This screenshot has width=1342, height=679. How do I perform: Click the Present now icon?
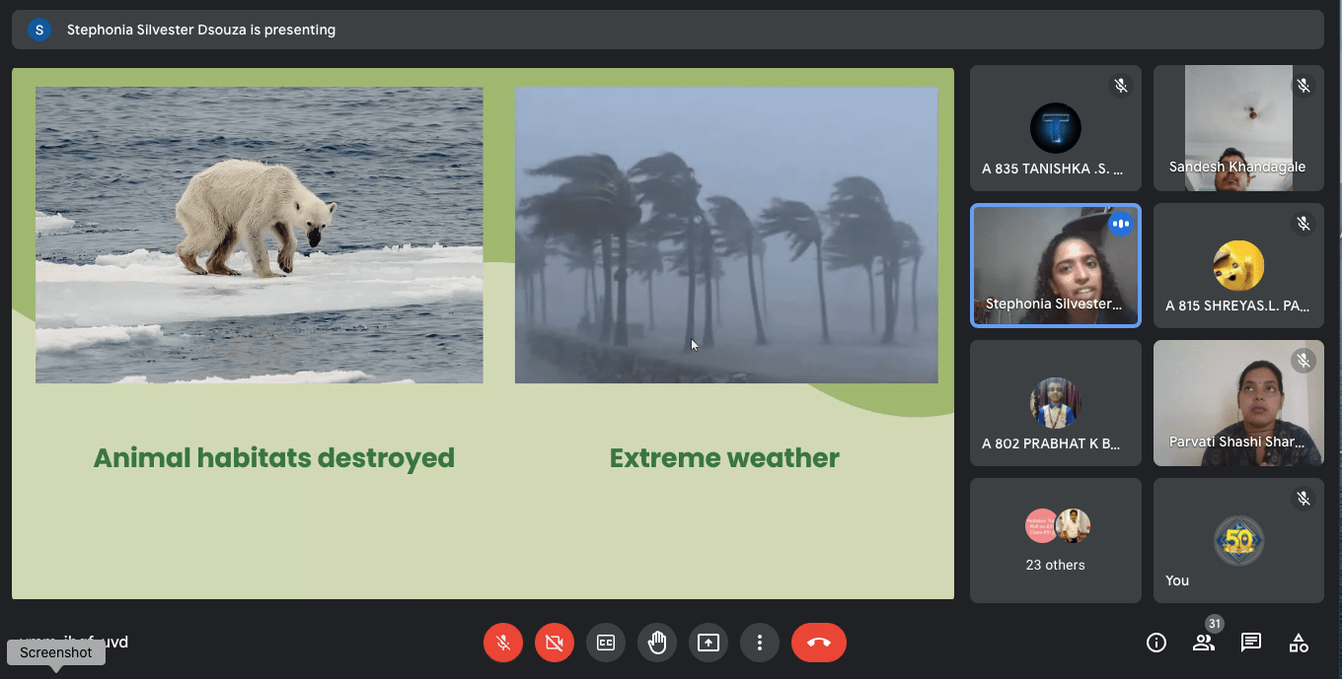tap(708, 643)
